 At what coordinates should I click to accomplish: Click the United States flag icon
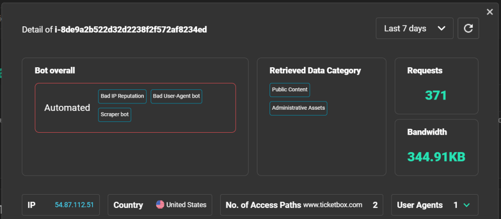pos(160,205)
